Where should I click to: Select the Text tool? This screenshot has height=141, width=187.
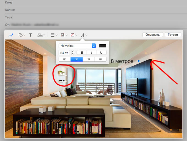tap(31, 35)
